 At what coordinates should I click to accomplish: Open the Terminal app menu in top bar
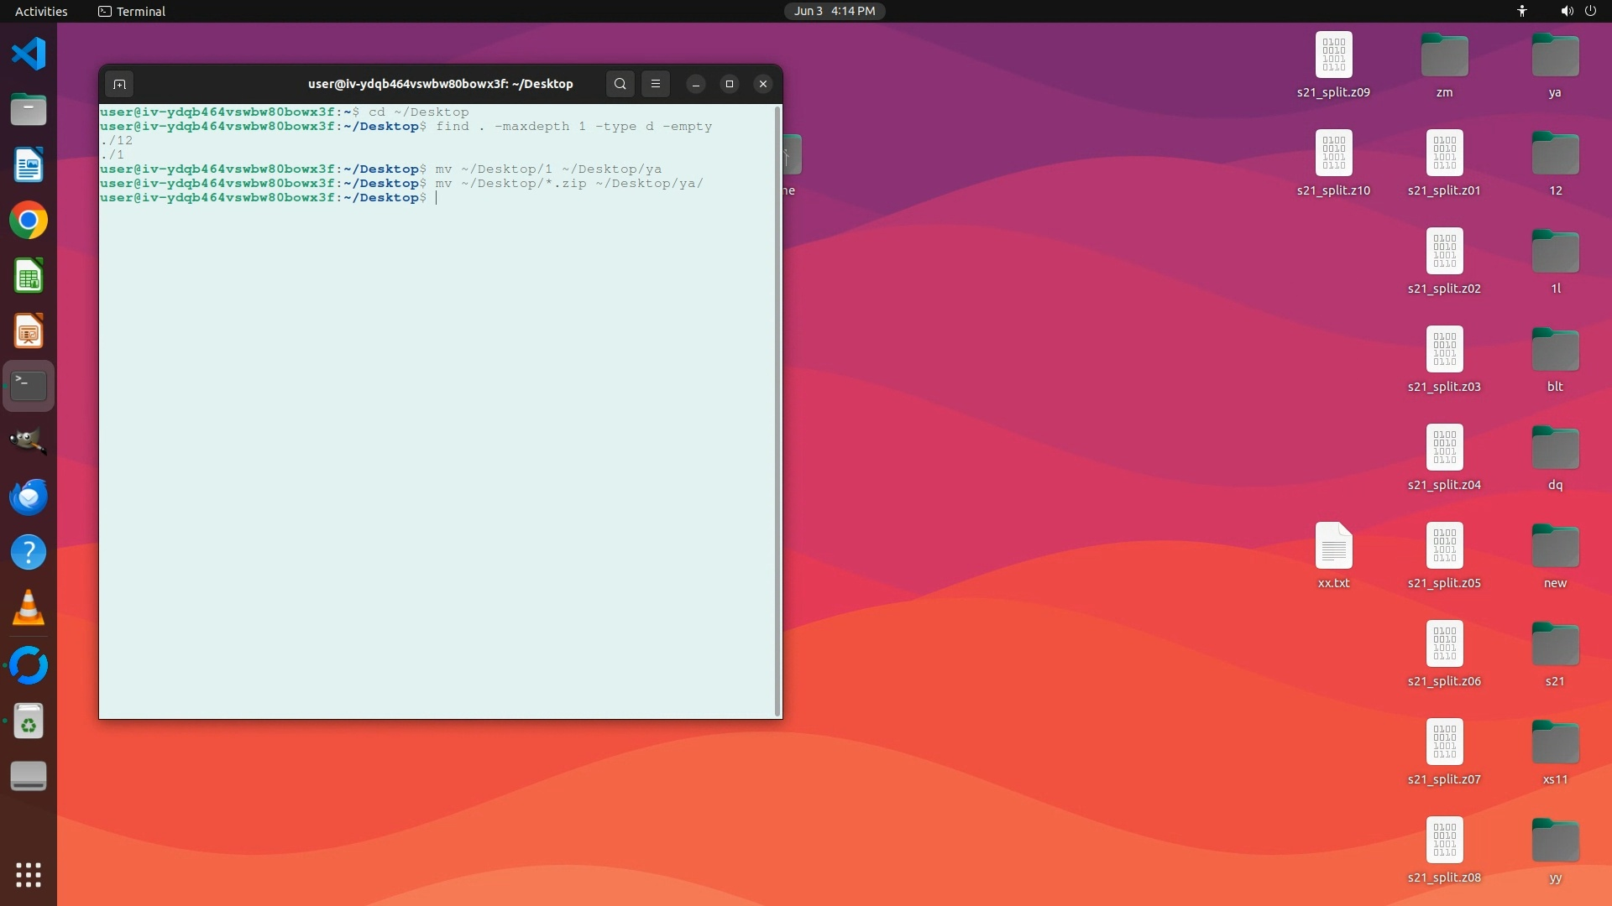[x=132, y=11]
